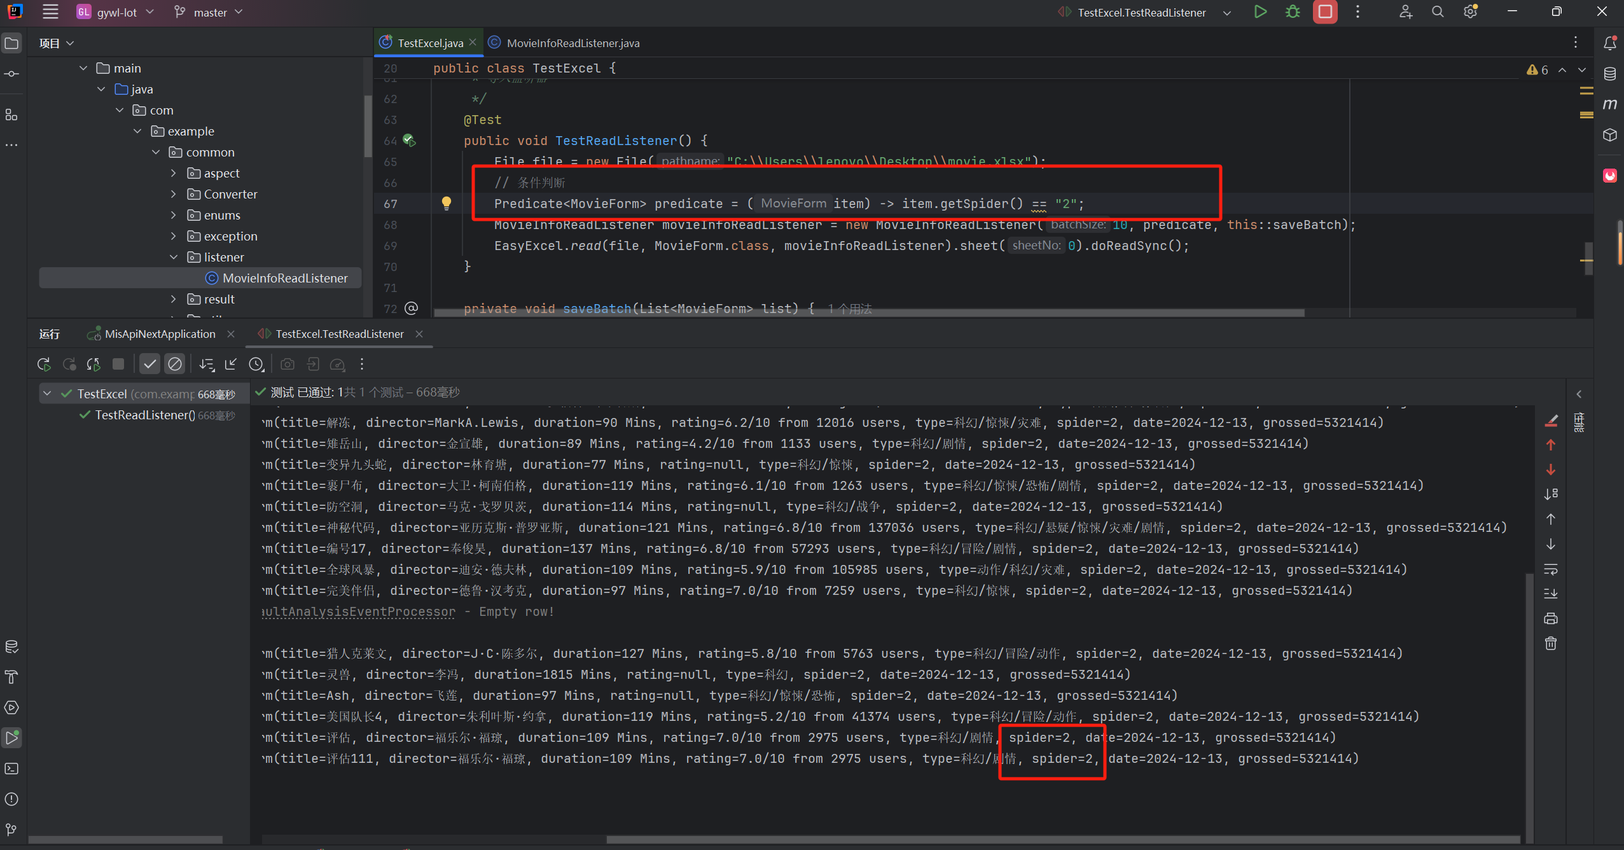Toggle show passed tests checkmark
Image resolution: width=1624 pixels, height=850 pixels.
pyautogui.click(x=149, y=364)
